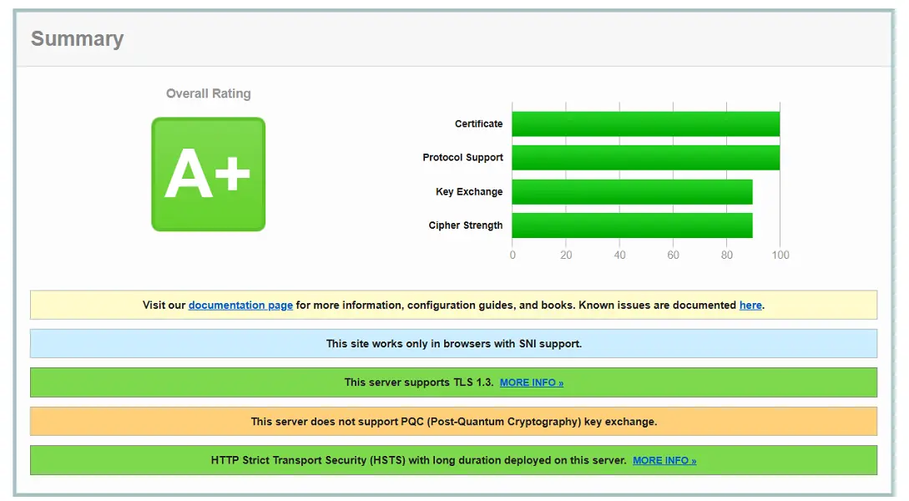Click the SNI support notice text

point(454,344)
